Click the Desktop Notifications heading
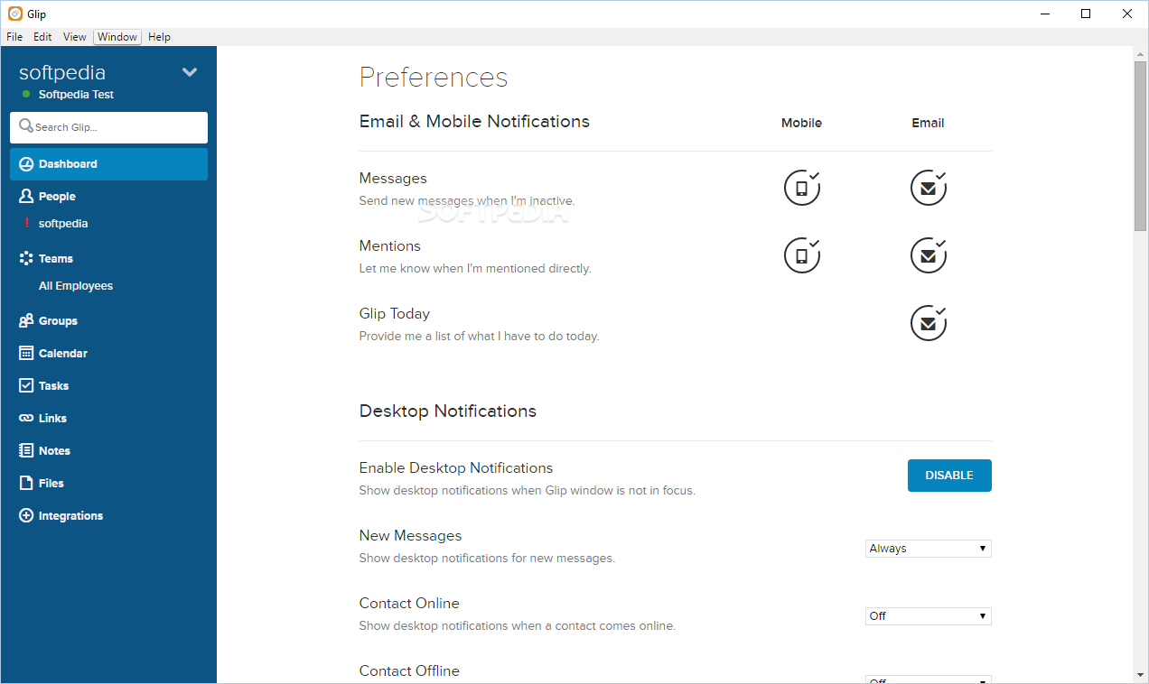 pyautogui.click(x=448, y=411)
